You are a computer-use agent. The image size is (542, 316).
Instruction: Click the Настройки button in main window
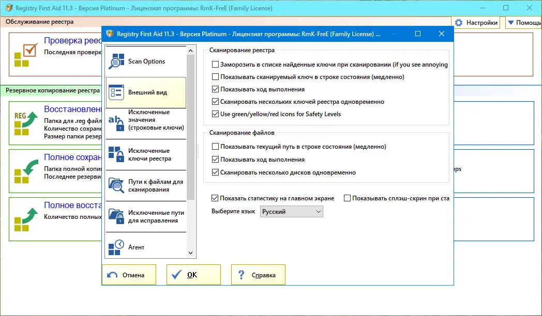(x=476, y=23)
